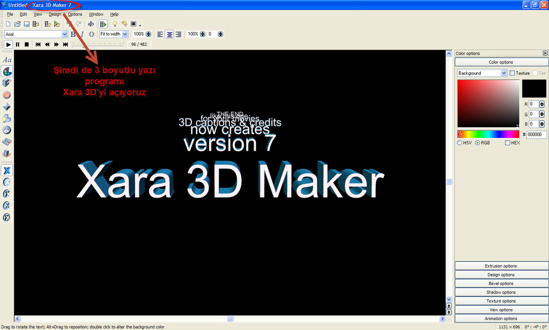
Task: Toggle Bold text formatting
Action: (73, 34)
